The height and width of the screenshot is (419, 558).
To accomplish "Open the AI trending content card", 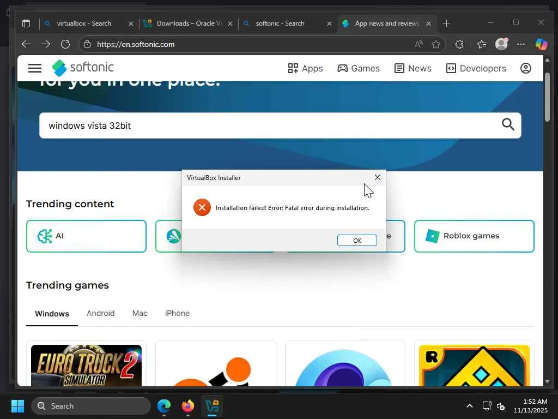I will [x=86, y=236].
